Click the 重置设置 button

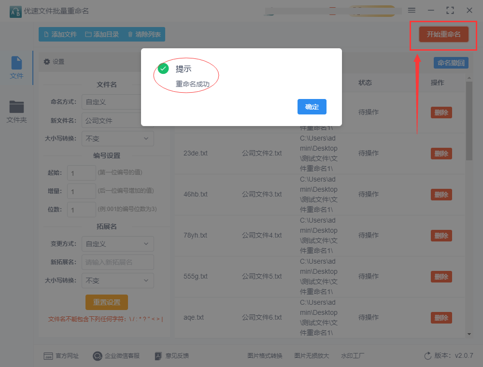pyautogui.click(x=107, y=302)
